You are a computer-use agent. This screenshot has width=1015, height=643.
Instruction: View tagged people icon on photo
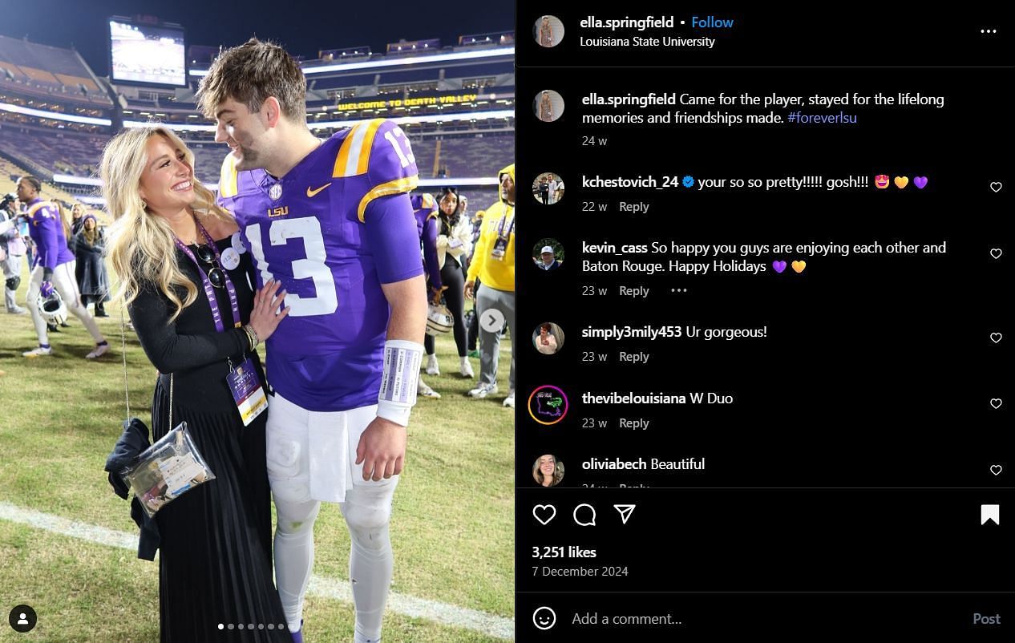click(22, 618)
